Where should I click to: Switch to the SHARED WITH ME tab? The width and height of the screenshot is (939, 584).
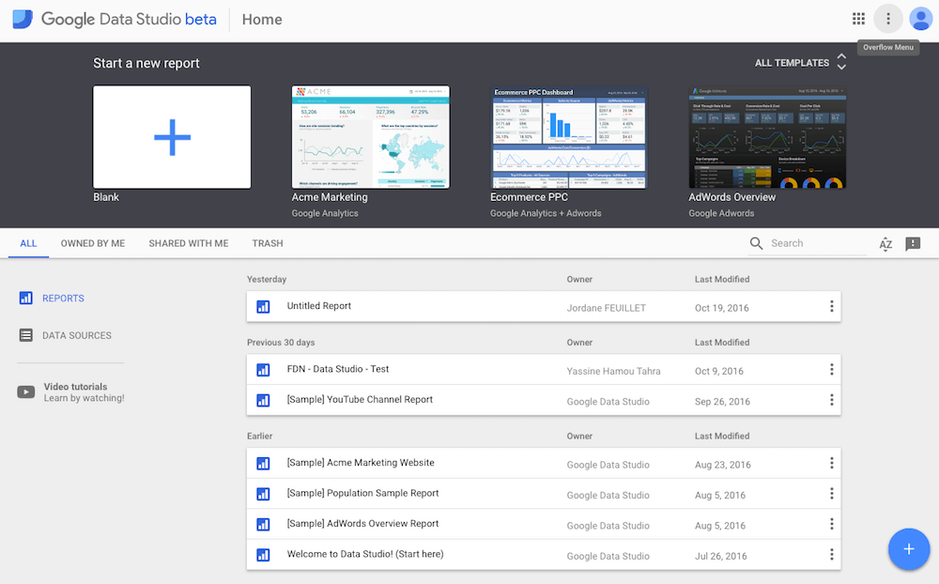[188, 244]
